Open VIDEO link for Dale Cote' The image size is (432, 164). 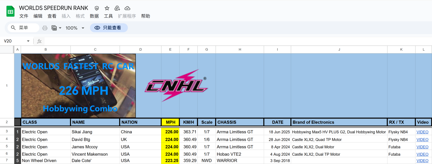coord(422,161)
